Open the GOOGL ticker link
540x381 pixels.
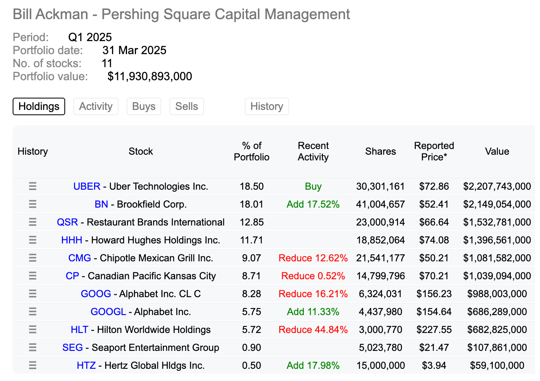(108, 312)
